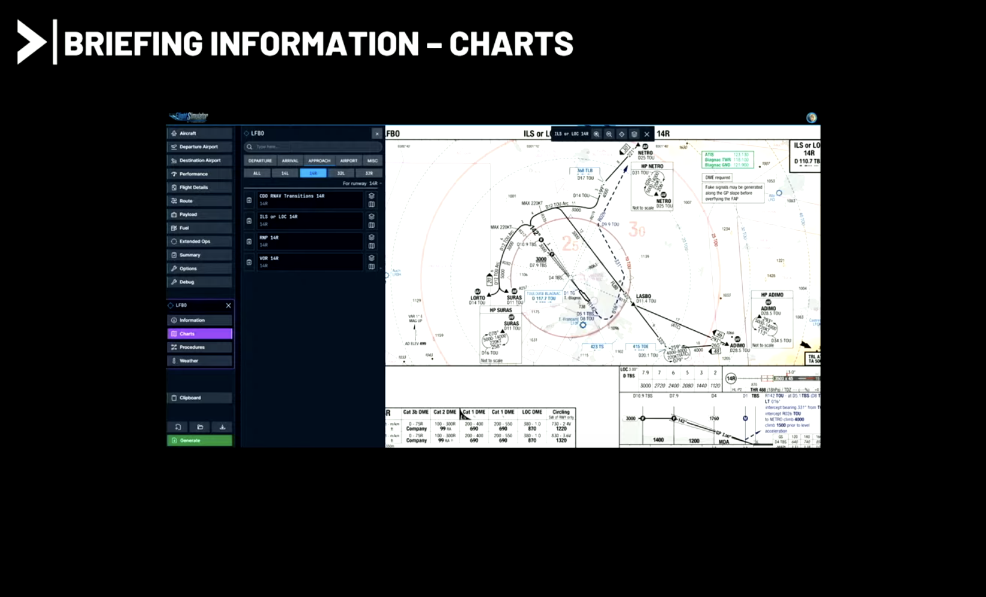Toggle the 14L runway filter
Image resolution: width=986 pixels, height=597 pixels.
pos(285,173)
